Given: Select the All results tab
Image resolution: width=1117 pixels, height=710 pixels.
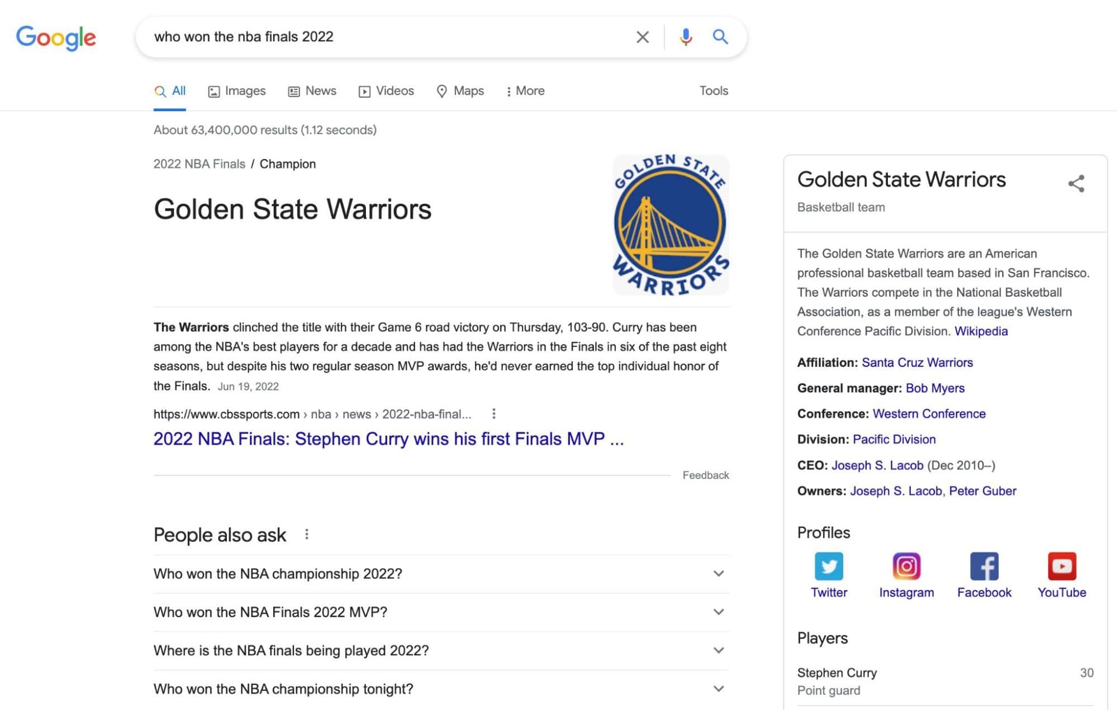Looking at the screenshot, I should click(170, 91).
